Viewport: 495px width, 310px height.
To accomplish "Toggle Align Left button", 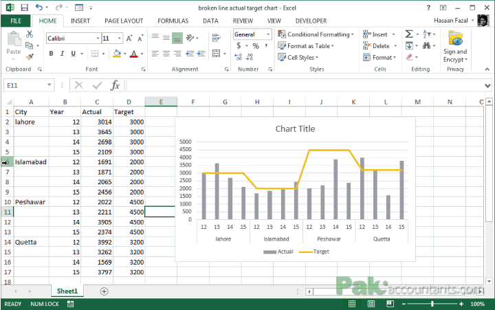I will tap(155, 54).
